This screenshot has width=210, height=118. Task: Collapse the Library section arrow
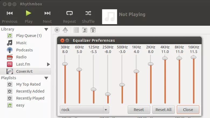coord(46,29)
